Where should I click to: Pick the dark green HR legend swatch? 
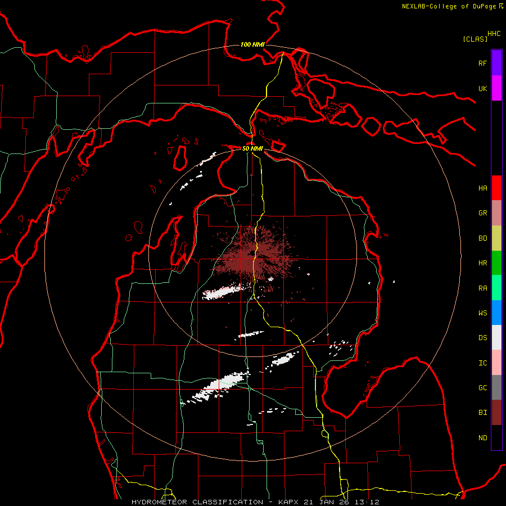pyautogui.click(x=496, y=263)
